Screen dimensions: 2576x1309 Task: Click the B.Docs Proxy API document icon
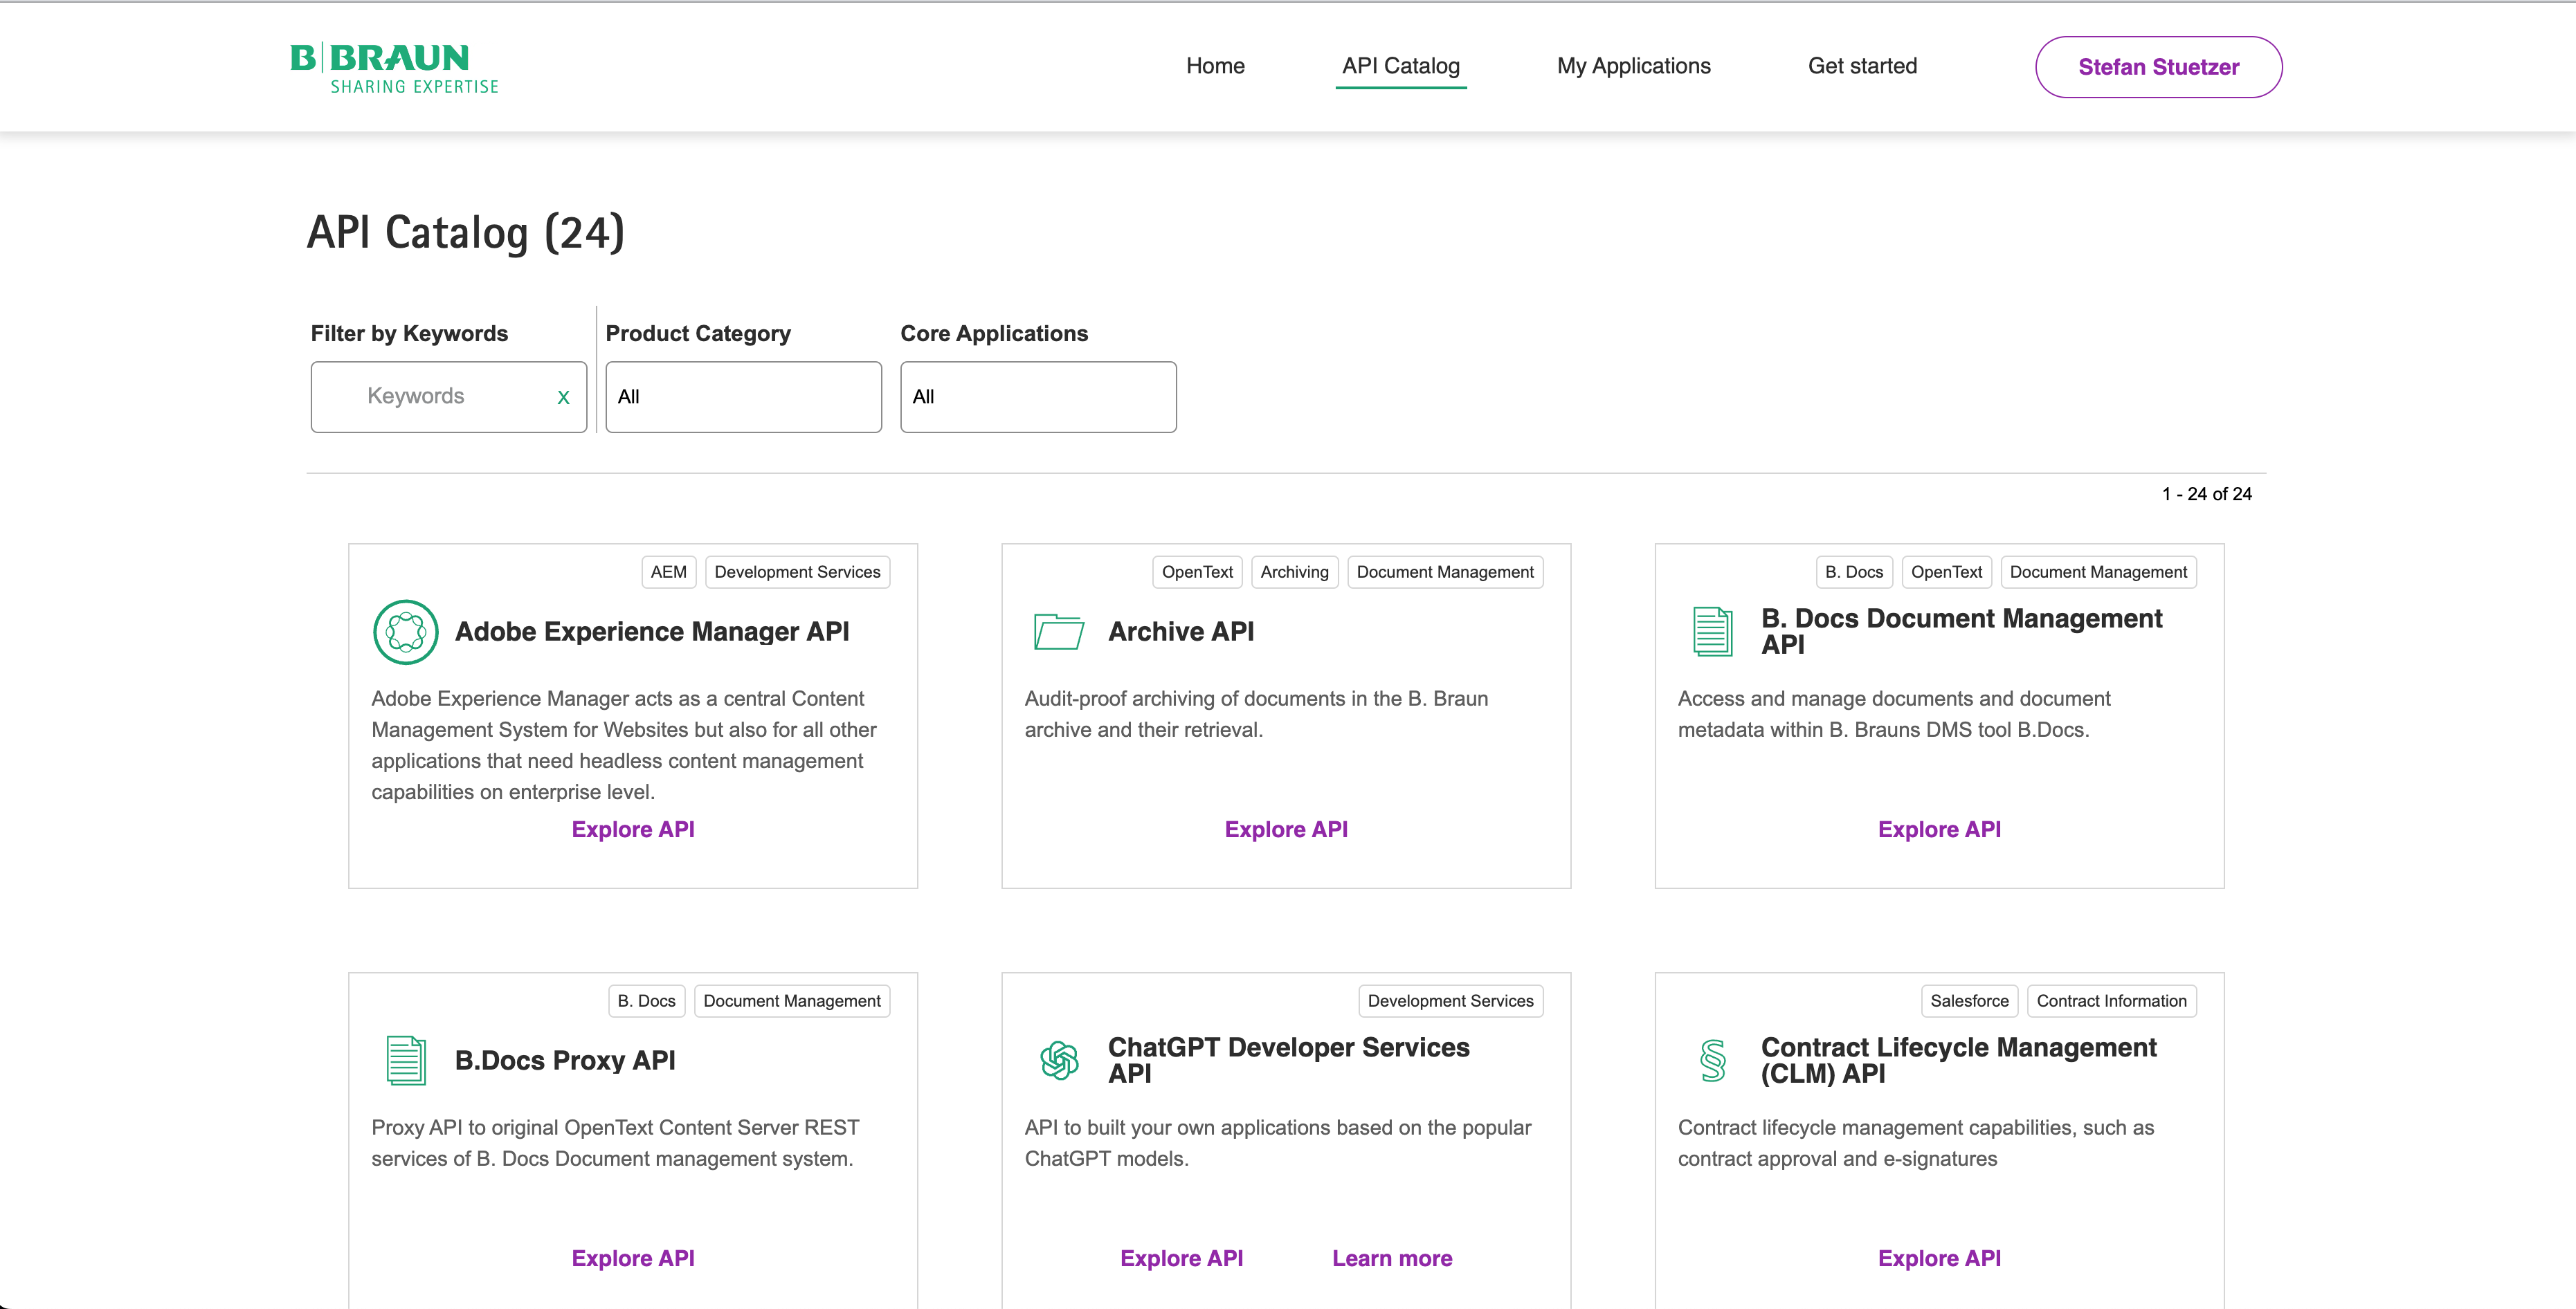(x=405, y=1060)
